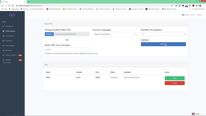
Task: Click the Status column header
Action: point(113,72)
